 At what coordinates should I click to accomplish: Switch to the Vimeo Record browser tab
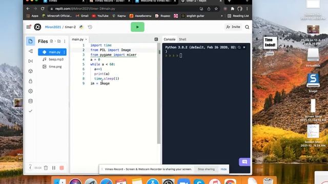pyautogui.click(x=109, y=1)
